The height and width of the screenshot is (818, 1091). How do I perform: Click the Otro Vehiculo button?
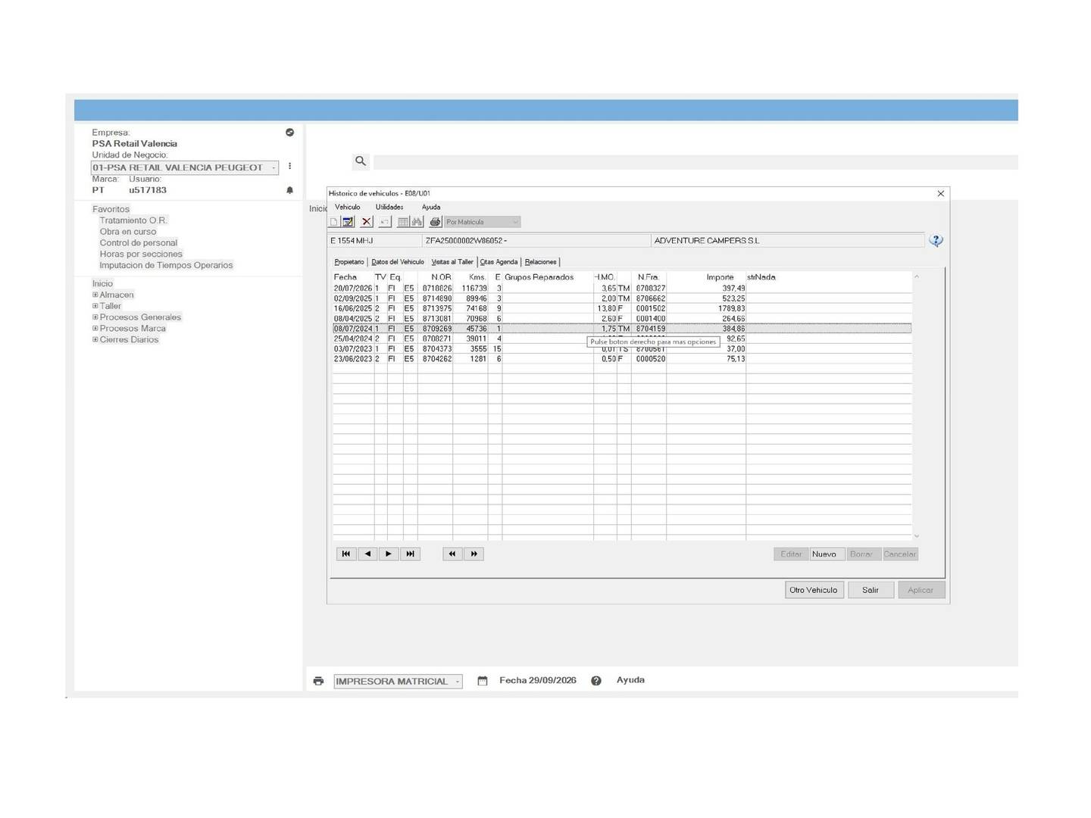(x=814, y=590)
